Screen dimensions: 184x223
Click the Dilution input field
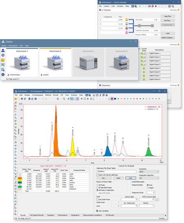point(147,206)
